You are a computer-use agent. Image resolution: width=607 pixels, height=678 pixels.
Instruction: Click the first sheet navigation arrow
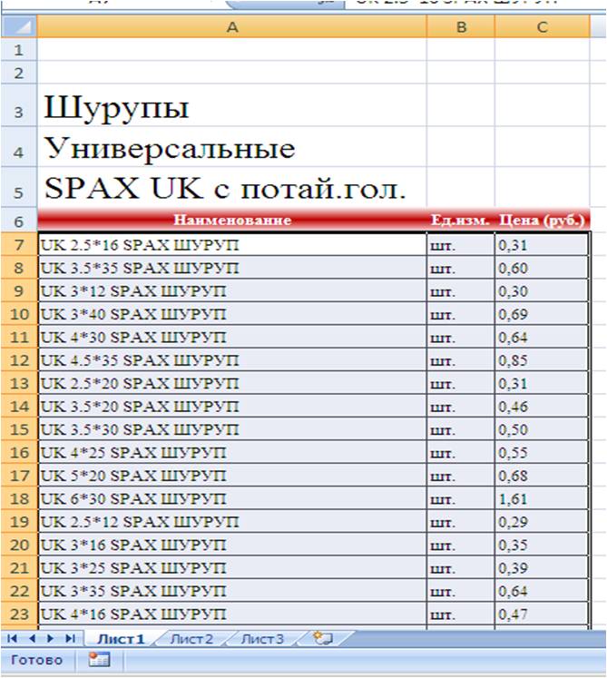tap(14, 639)
